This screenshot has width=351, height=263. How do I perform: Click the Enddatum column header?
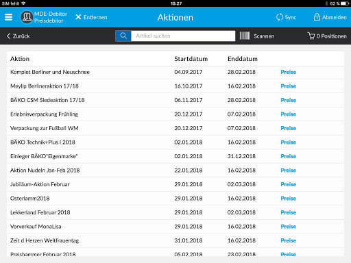click(243, 59)
